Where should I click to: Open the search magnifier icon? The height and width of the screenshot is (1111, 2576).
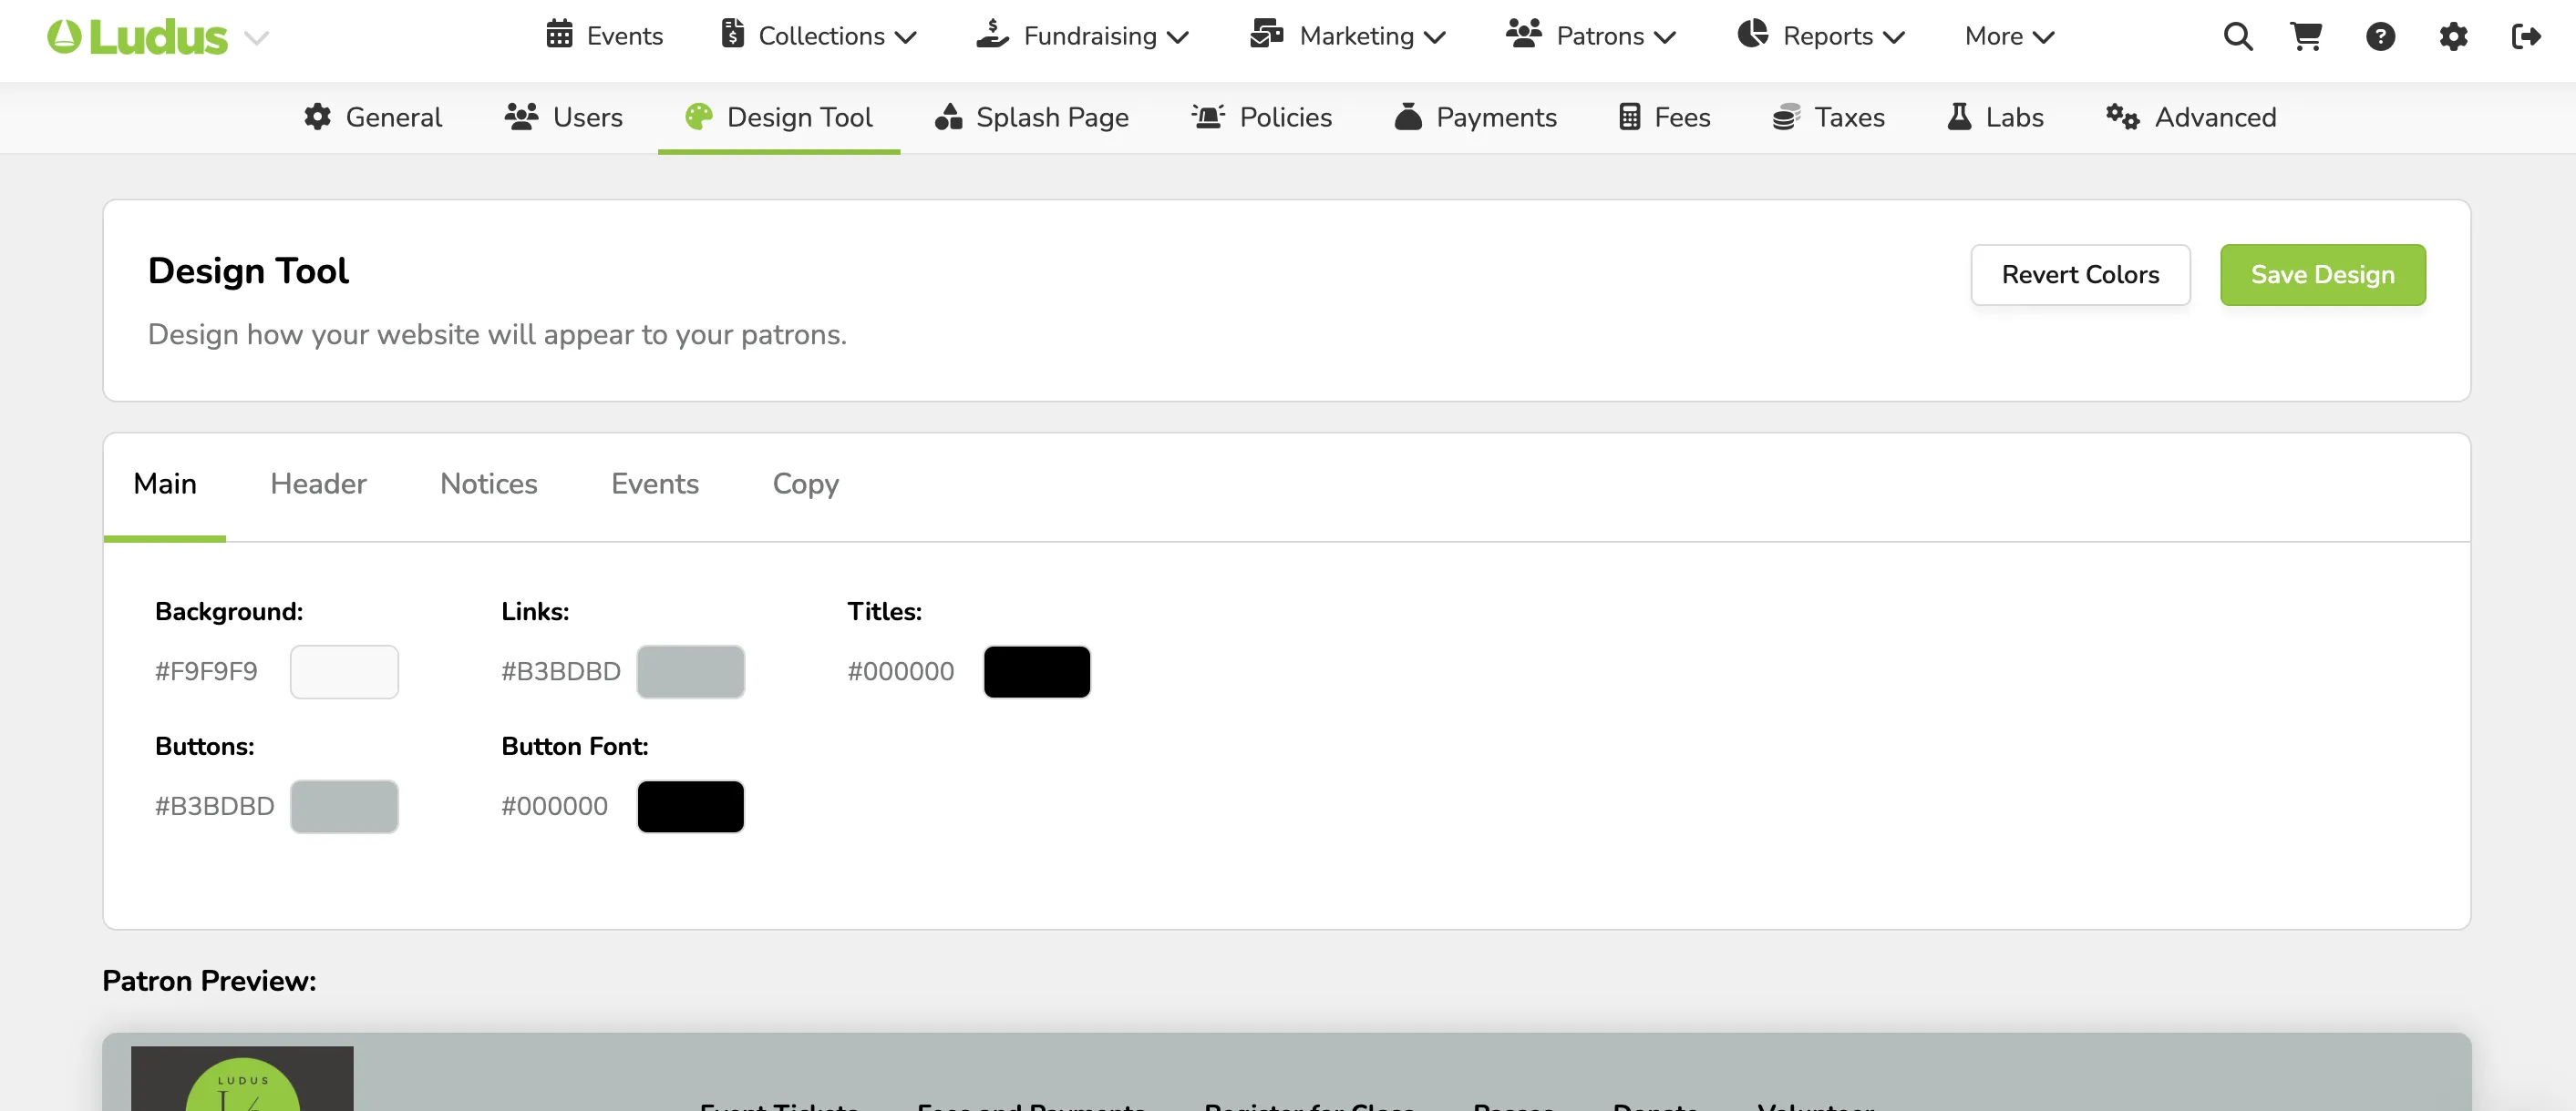click(2238, 37)
